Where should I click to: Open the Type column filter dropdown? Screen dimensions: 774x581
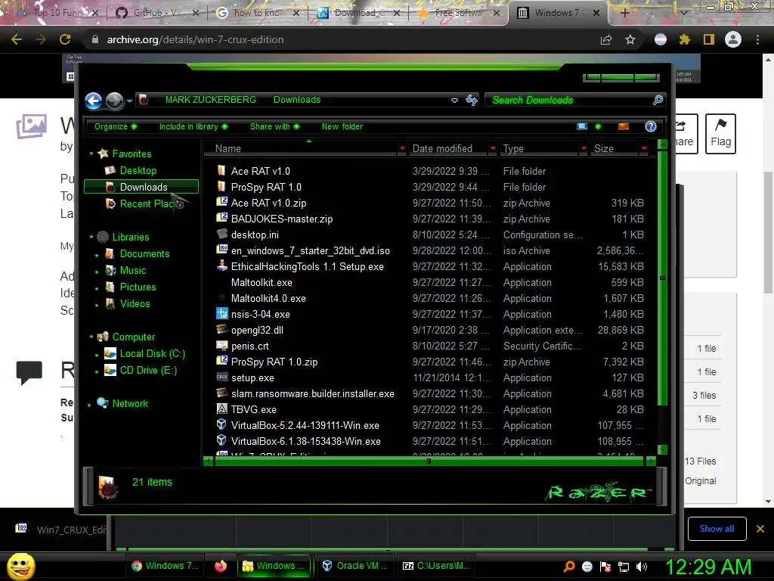coord(584,149)
